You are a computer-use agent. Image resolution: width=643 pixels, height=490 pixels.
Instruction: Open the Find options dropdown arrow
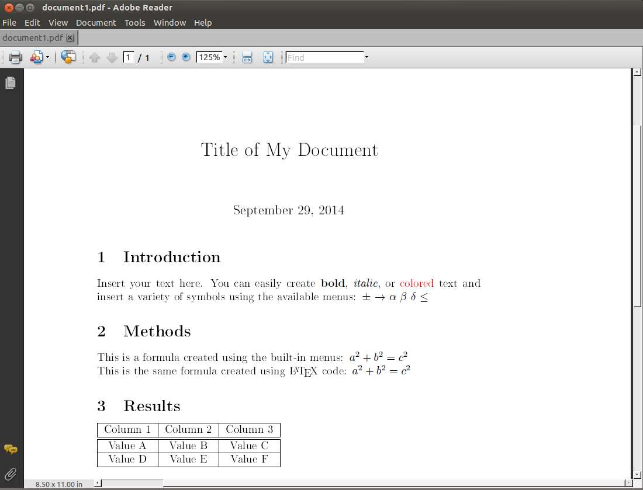367,57
